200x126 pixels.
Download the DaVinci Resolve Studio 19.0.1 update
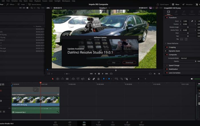coord(129,63)
